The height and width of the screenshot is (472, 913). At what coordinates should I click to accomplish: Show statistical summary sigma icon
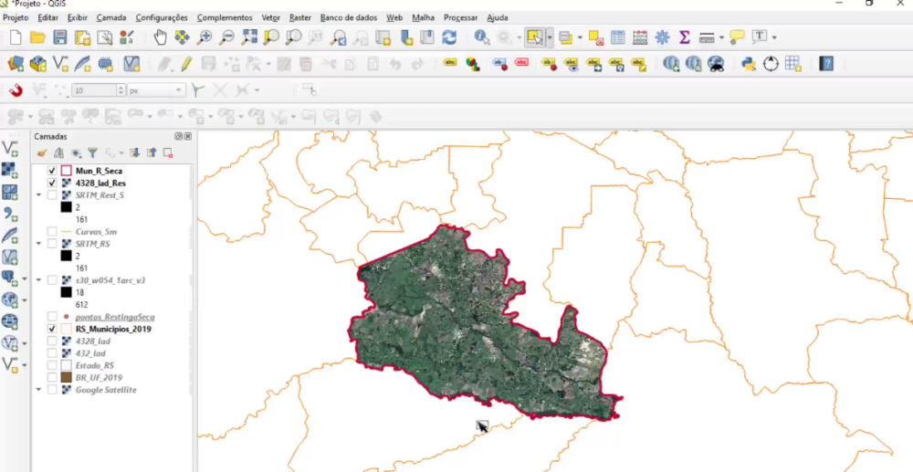[685, 37]
